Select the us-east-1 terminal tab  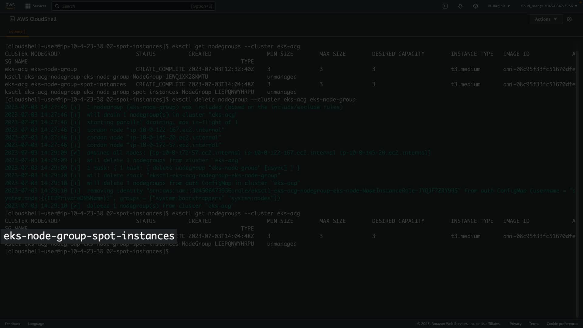click(17, 32)
